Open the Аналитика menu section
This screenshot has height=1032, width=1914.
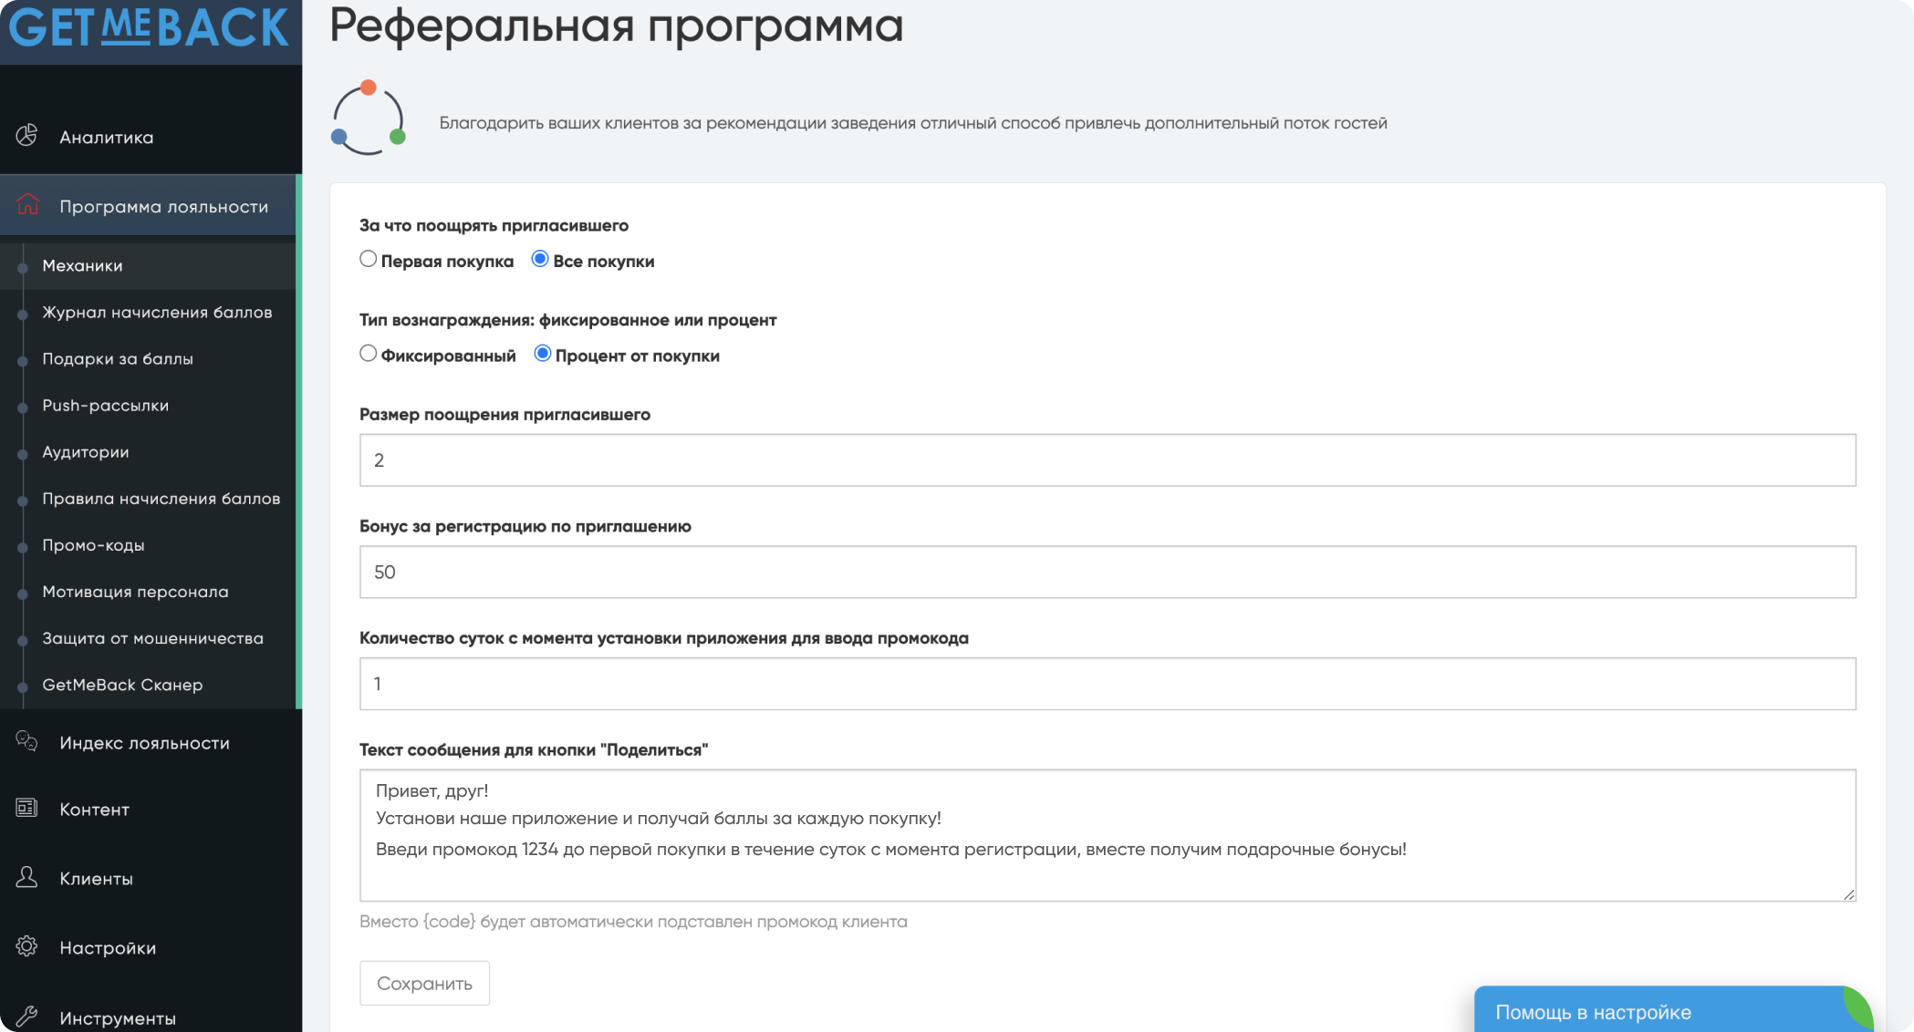(x=151, y=137)
